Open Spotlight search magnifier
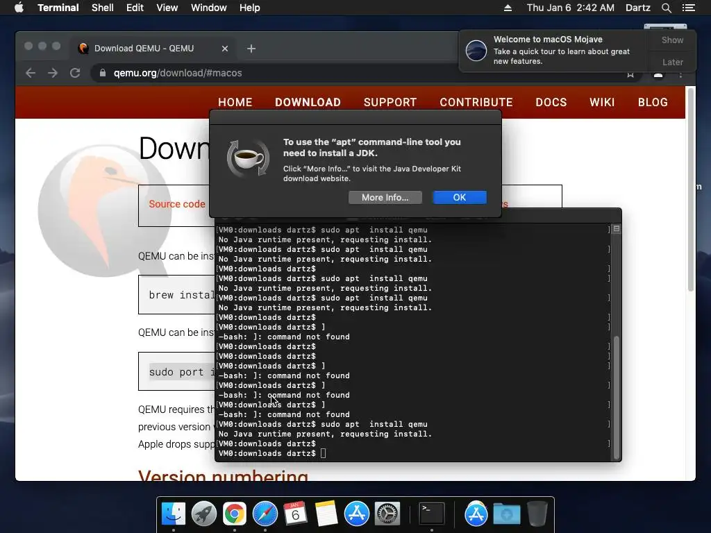 click(666, 8)
